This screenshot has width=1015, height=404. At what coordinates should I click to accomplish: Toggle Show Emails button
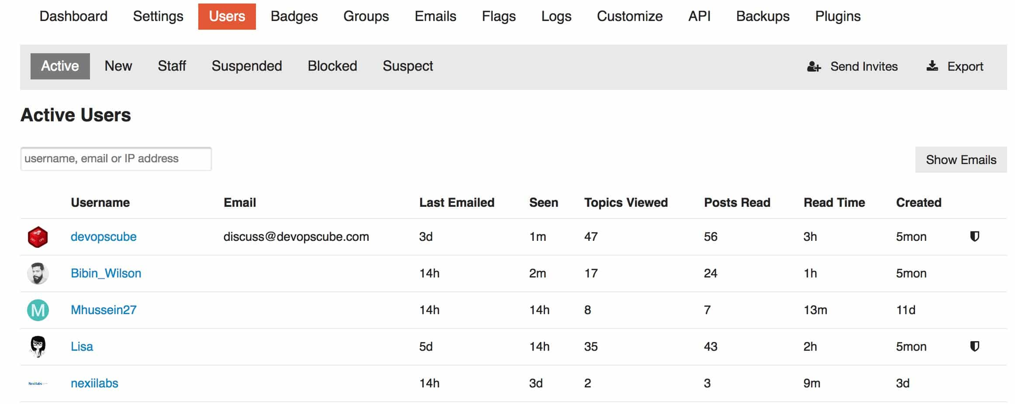click(x=961, y=160)
